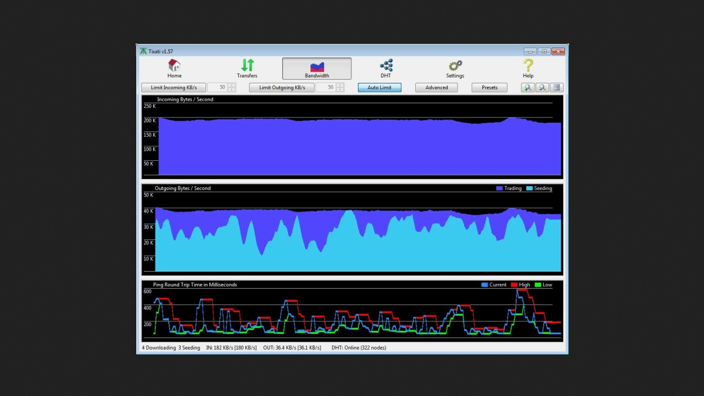
Task: Click the graph layout icon beside the magnifiers
Action: point(557,87)
